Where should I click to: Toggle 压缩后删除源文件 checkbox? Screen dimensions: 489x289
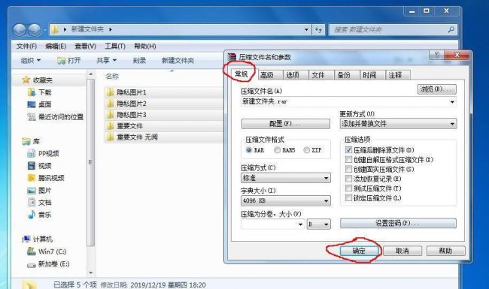point(348,150)
